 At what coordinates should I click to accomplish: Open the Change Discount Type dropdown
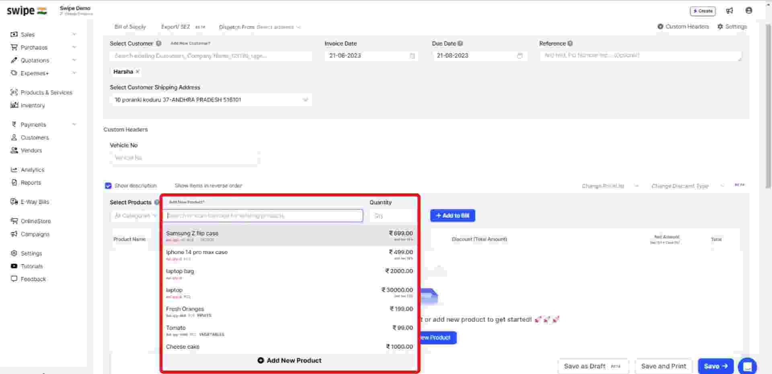pos(688,186)
